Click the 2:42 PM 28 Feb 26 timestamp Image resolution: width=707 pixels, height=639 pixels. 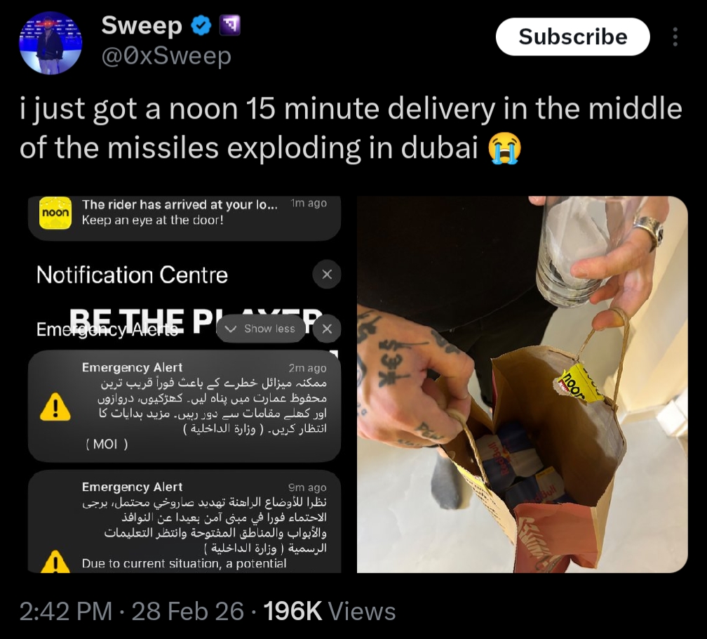132,612
